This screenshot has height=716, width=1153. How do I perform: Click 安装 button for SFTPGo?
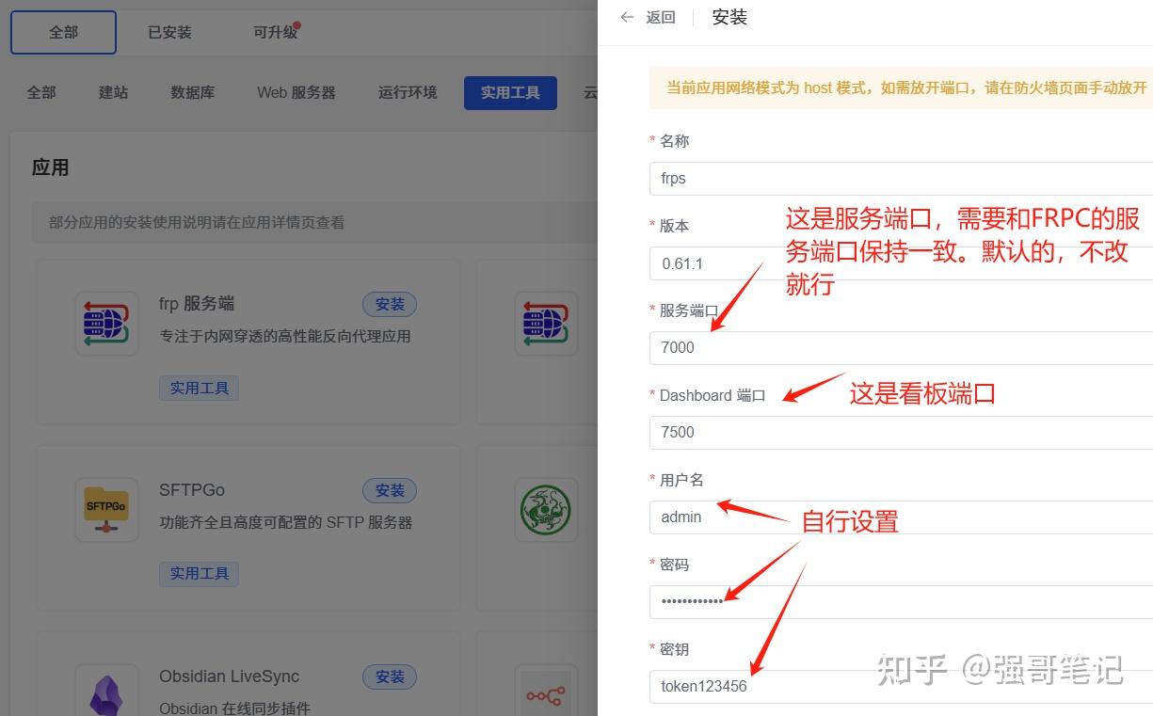click(x=389, y=490)
